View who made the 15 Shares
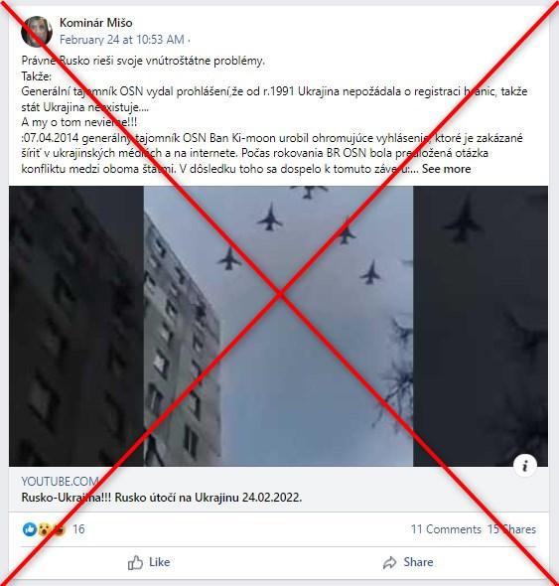559x586 pixels. coord(511,529)
